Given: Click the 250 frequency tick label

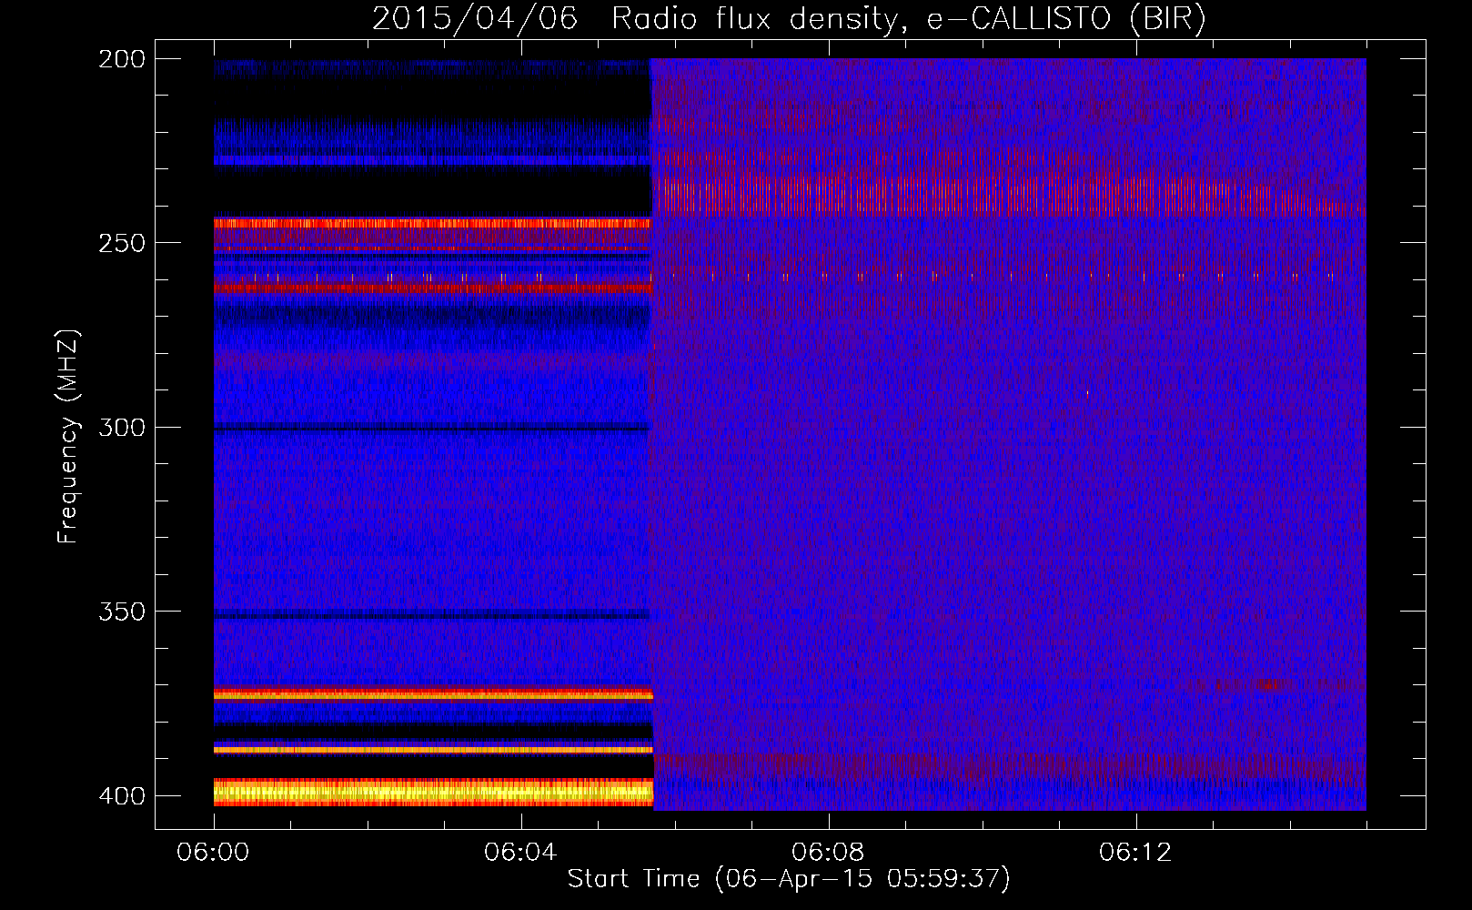Looking at the screenshot, I should pos(122,243).
